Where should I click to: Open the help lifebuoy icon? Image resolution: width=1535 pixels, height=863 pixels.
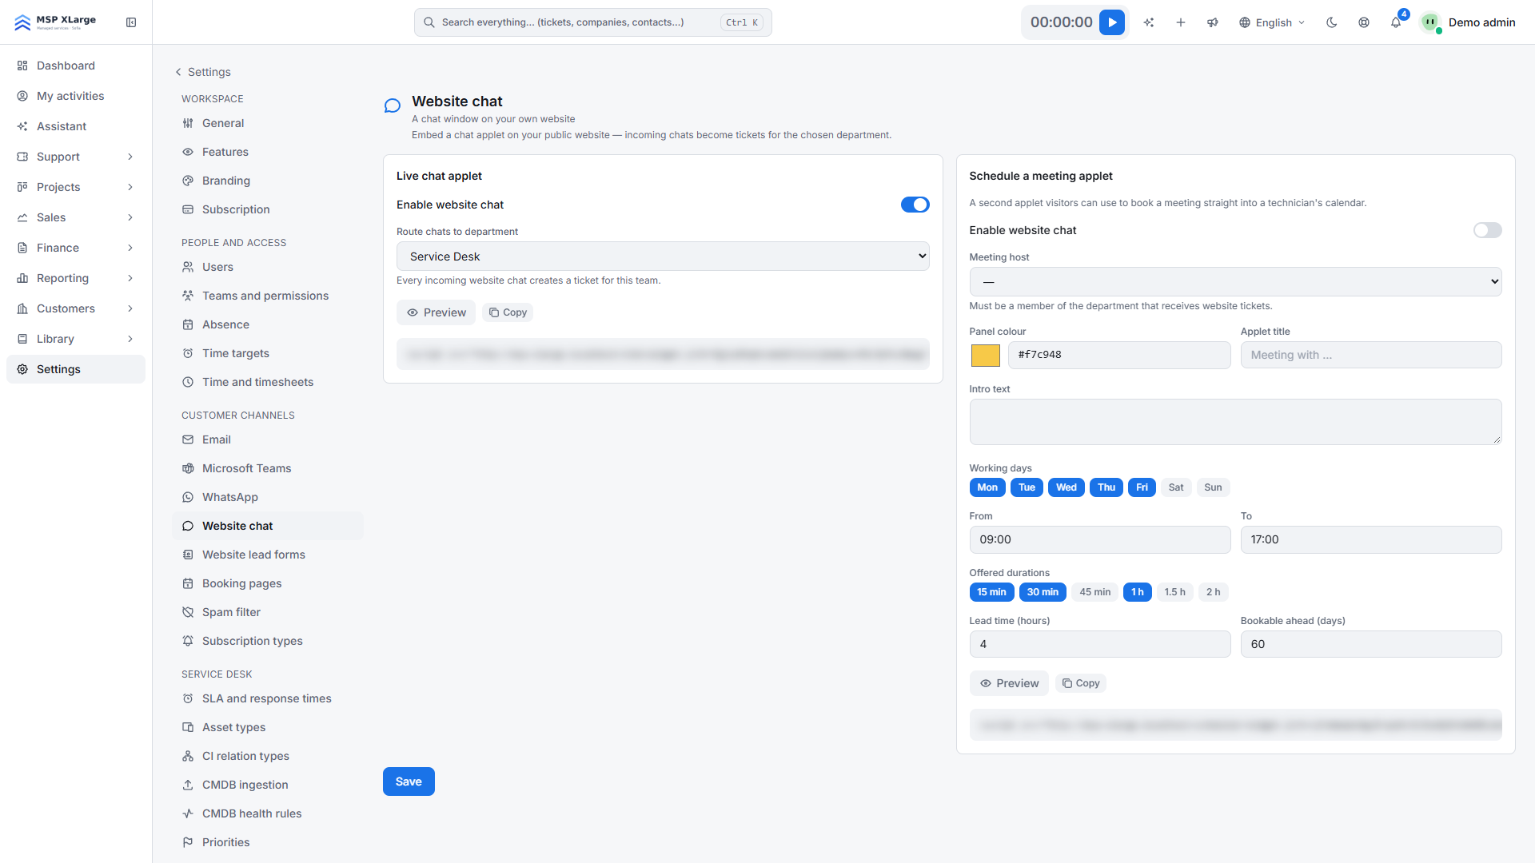tap(1364, 22)
